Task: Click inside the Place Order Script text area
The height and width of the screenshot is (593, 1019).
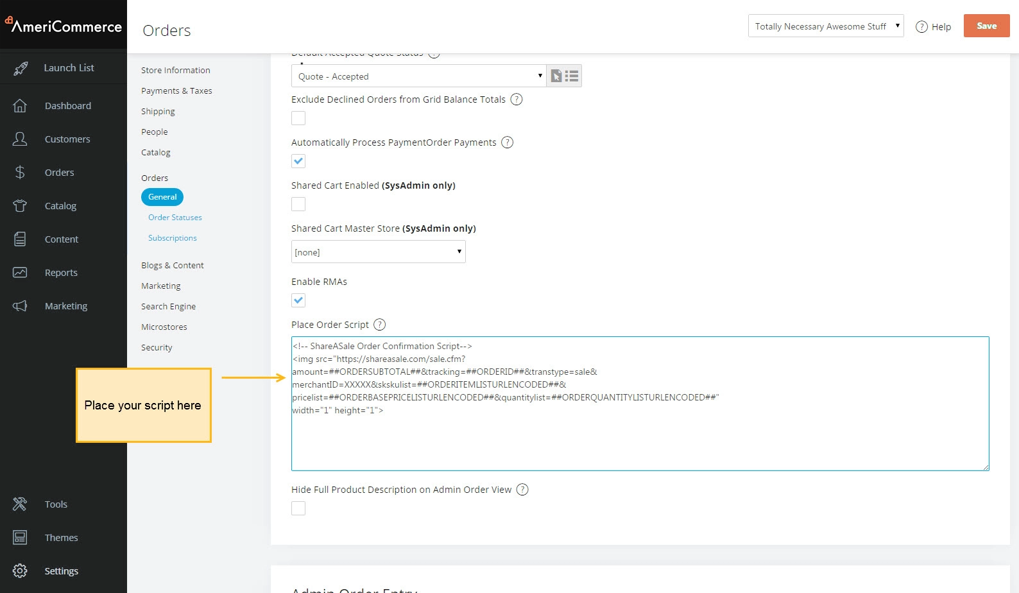Action: 639,436
